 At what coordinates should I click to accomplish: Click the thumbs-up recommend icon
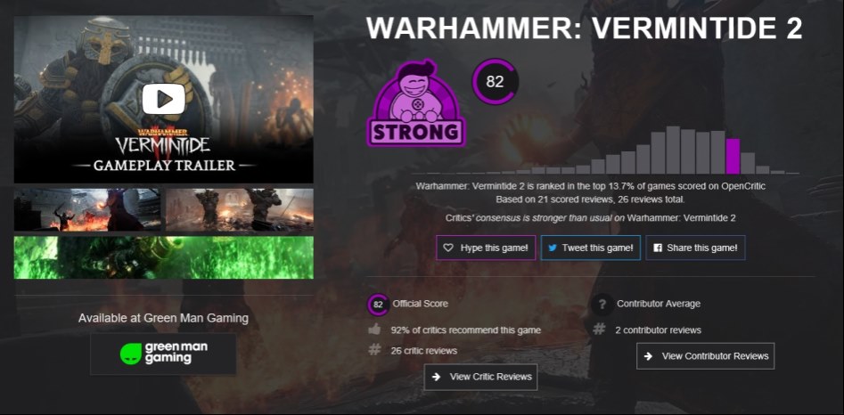click(374, 329)
